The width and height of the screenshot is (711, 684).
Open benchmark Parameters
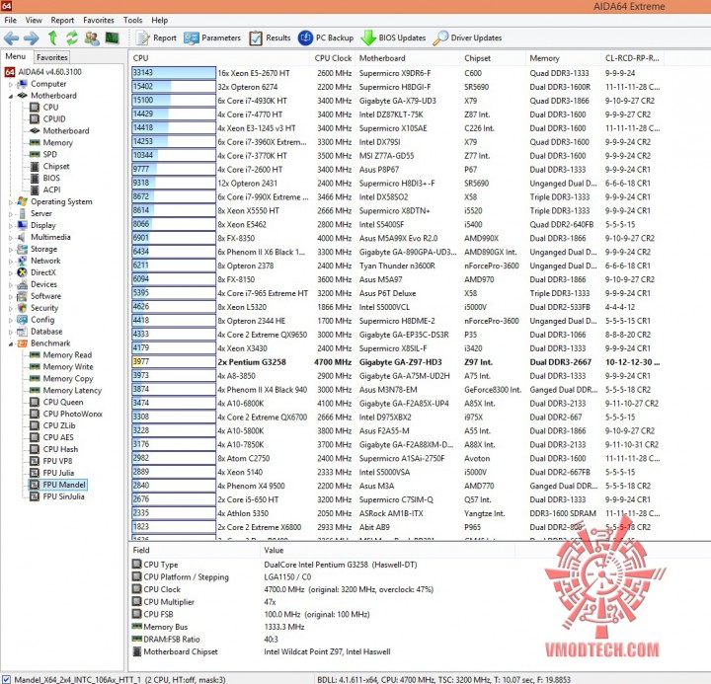click(x=212, y=38)
